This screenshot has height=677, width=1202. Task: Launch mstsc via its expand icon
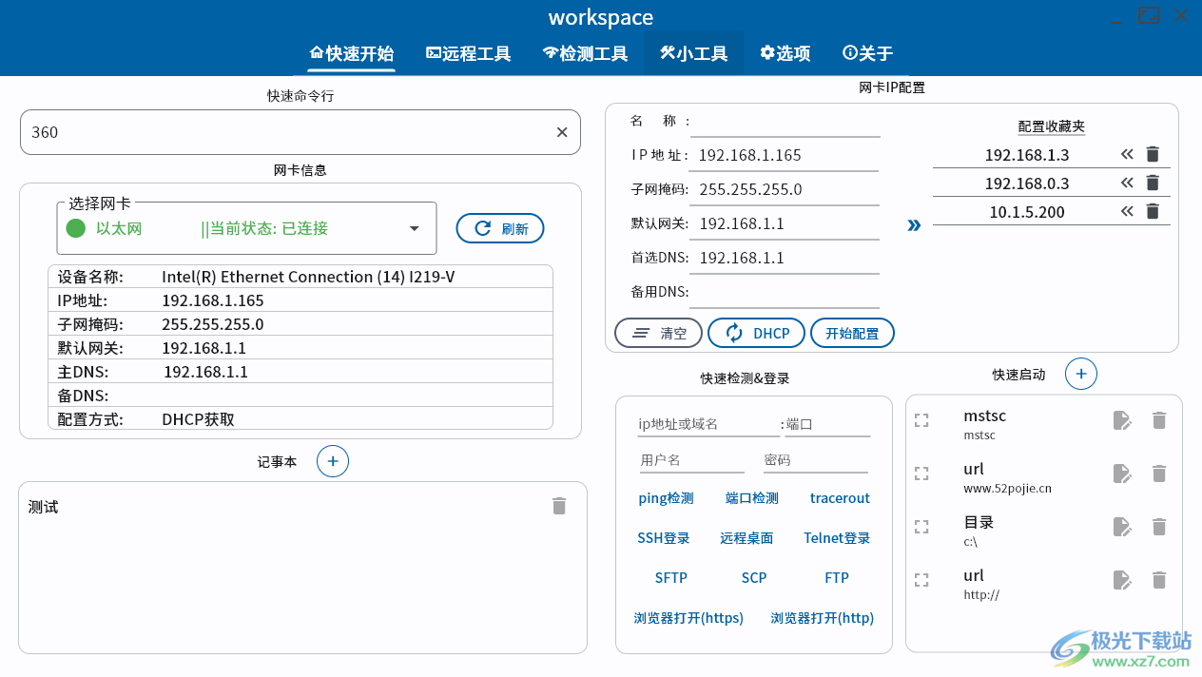(921, 420)
